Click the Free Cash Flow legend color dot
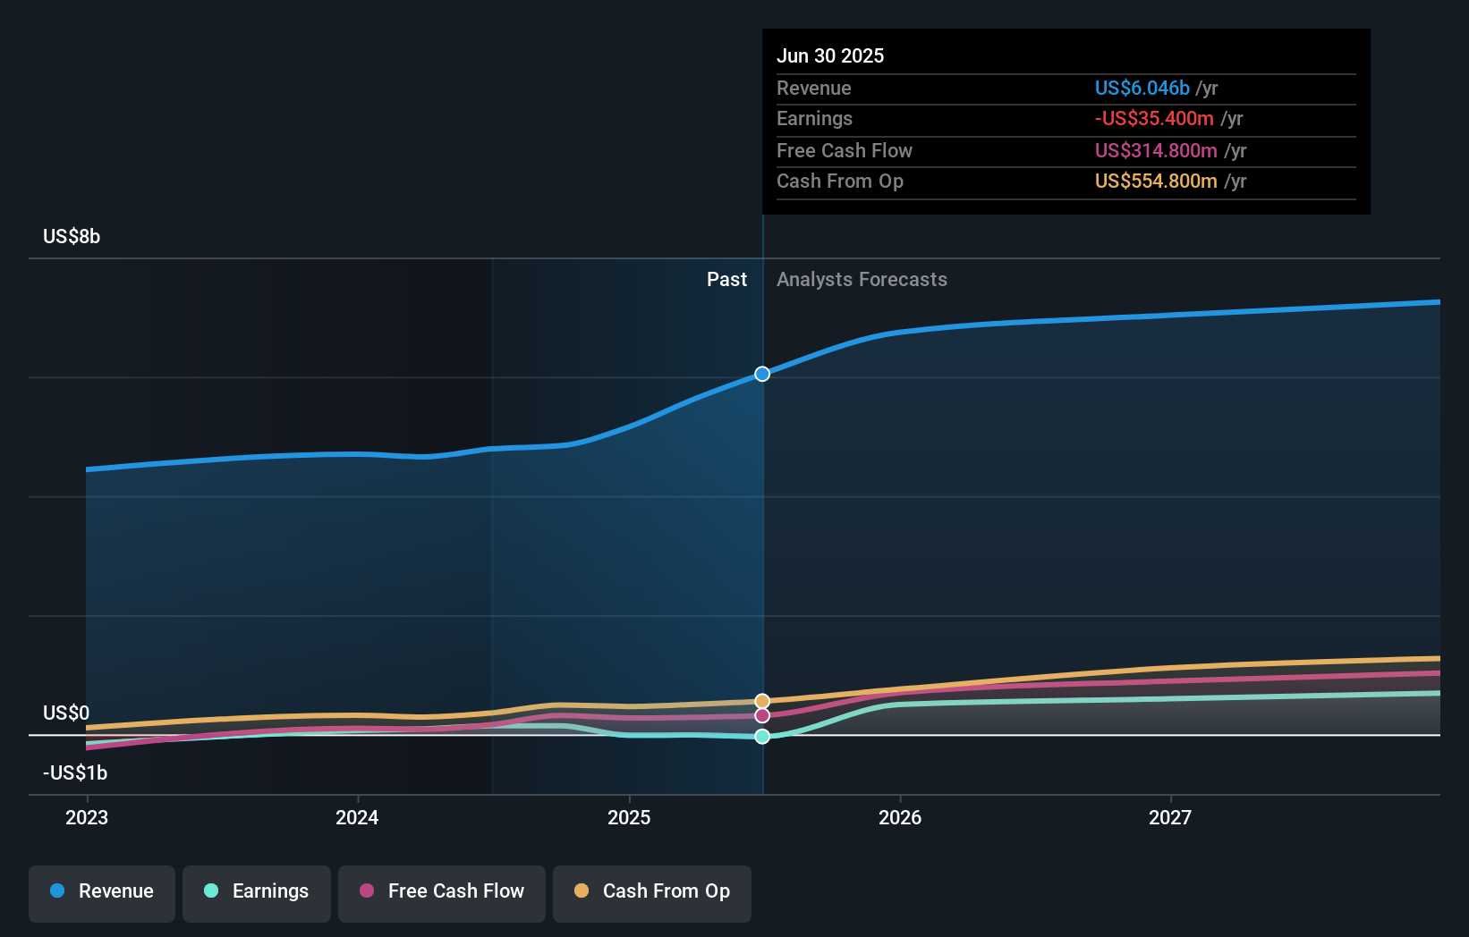The width and height of the screenshot is (1469, 937). pyautogui.click(x=366, y=891)
